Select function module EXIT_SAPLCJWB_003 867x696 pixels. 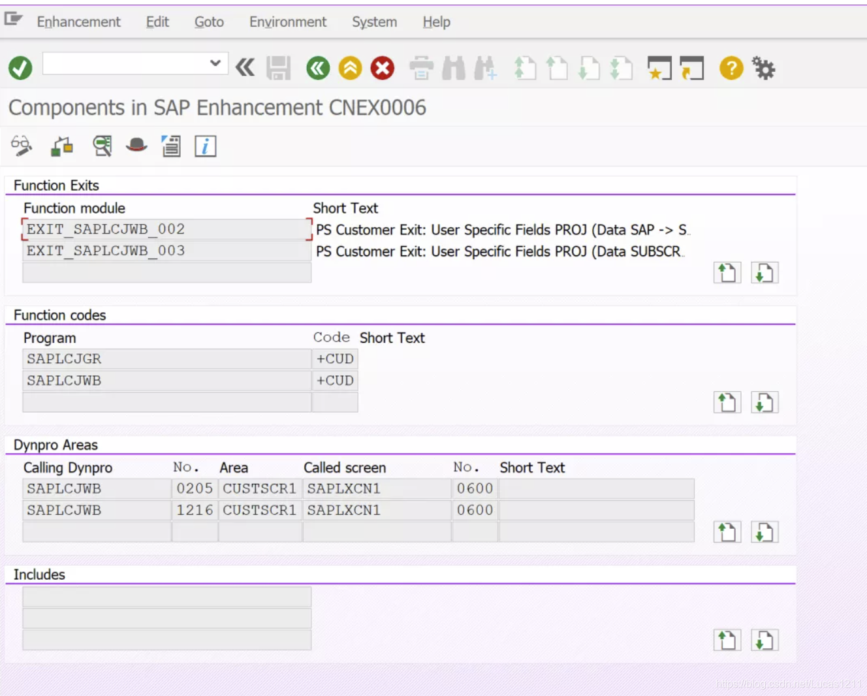click(x=167, y=251)
